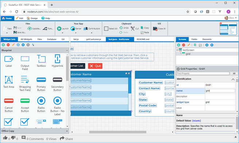The width and height of the screenshot is (239, 143).
Task: Select the Hyperlink widget
Action: [57, 61]
